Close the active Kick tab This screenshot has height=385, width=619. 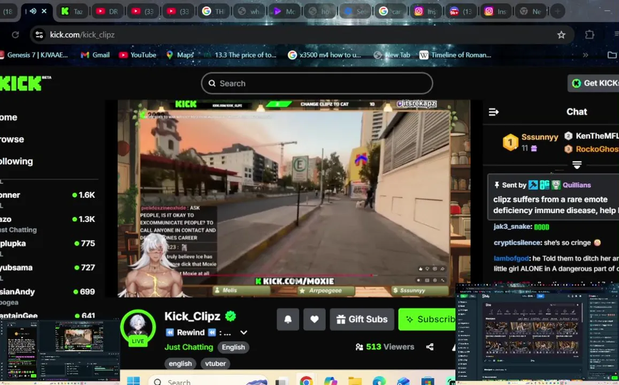pyautogui.click(x=44, y=11)
